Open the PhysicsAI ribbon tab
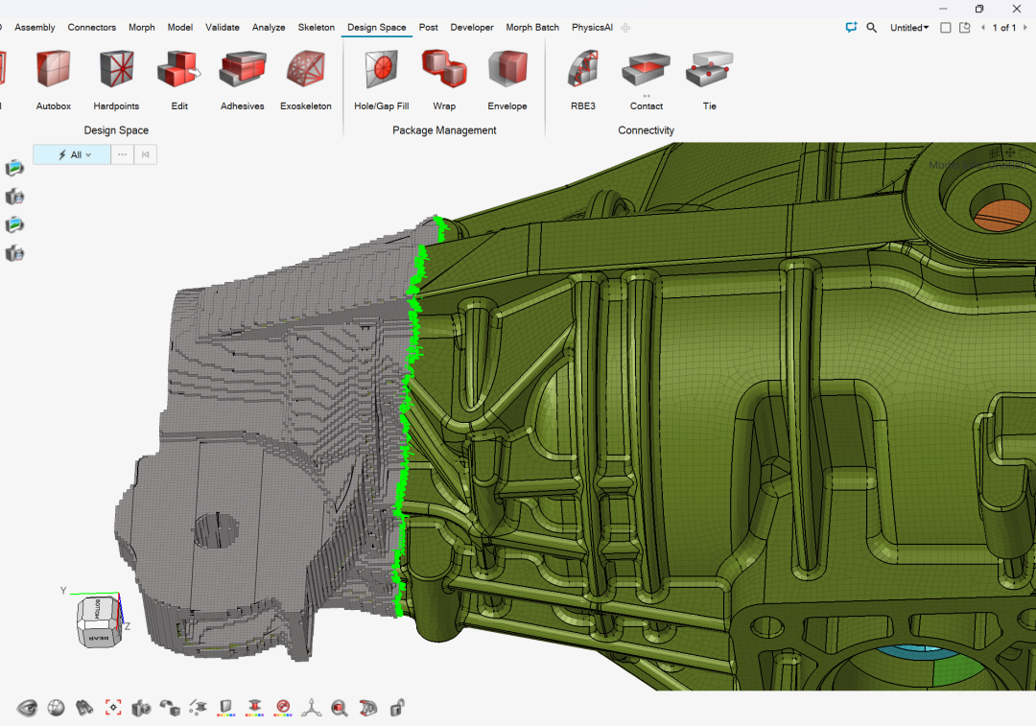 tap(592, 27)
